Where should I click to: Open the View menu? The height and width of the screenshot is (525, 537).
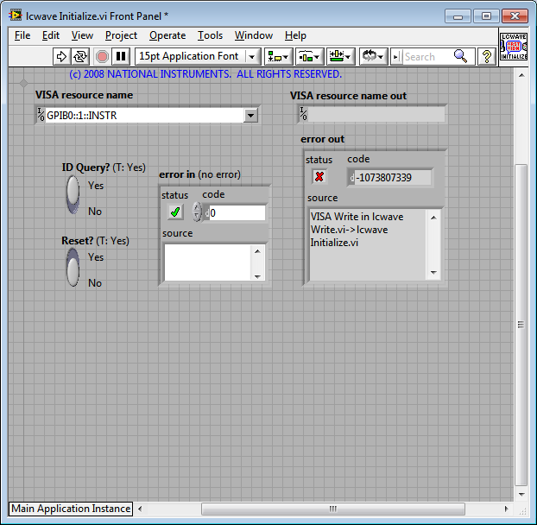pyautogui.click(x=82, y=35)
